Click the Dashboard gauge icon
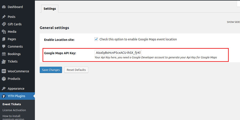Image resolution: width=240 pixels, height=120 pixels. tap(4, 7)
